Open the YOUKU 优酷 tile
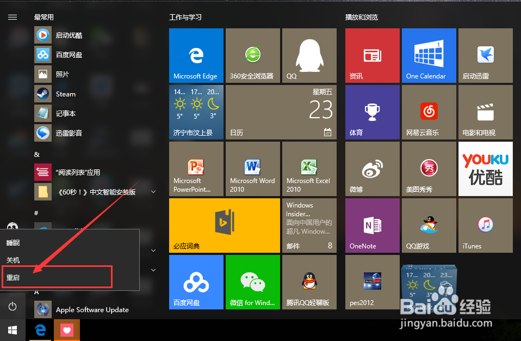This screenshot has height=341, width=521. click(x=486, y=169)
